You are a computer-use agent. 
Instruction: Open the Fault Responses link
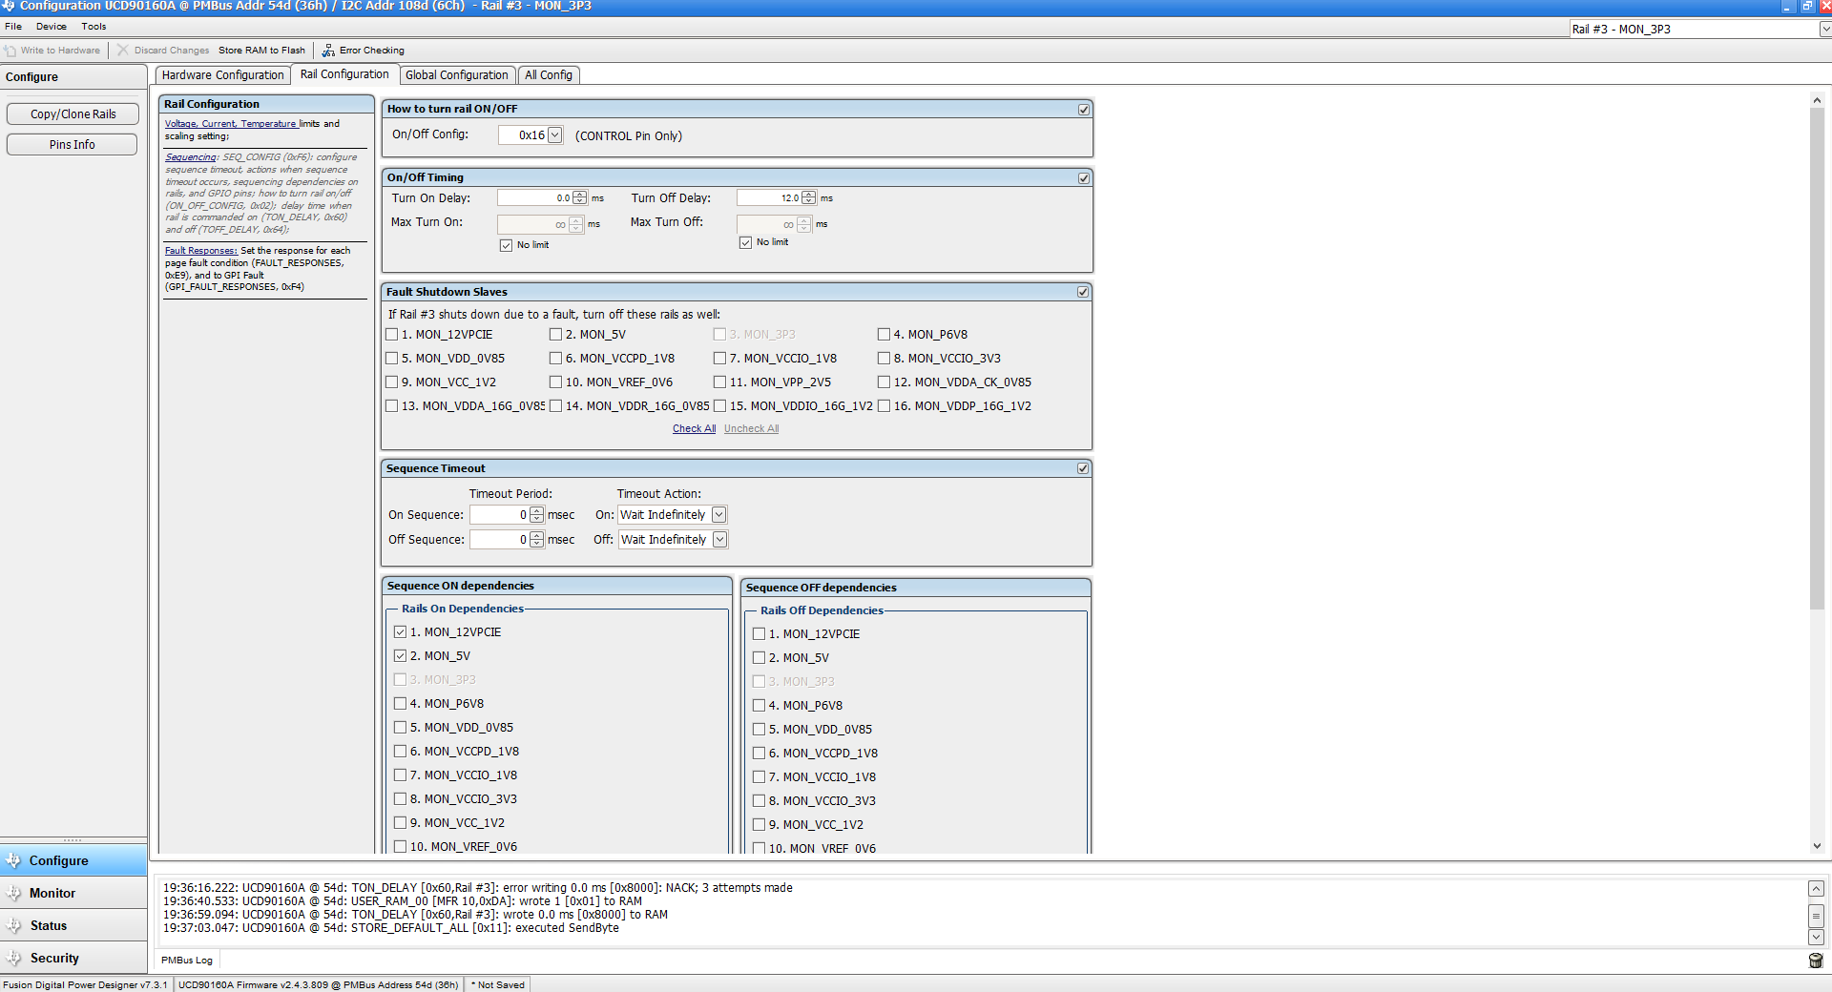click(x=200, y=251)
